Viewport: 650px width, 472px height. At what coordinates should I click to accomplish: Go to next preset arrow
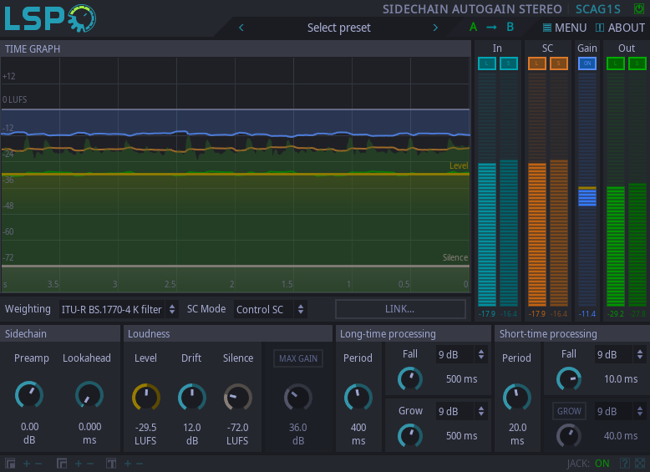pyautogui.click(x=435, y=28)
